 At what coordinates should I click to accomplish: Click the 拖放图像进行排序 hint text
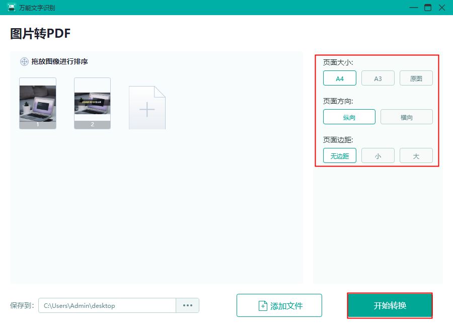pos(59,61)
